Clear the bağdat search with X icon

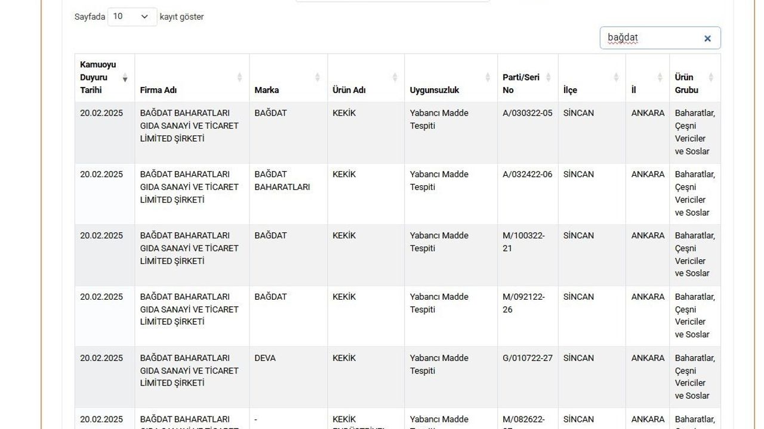(707, 39)
